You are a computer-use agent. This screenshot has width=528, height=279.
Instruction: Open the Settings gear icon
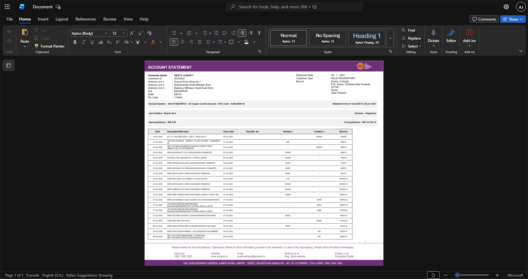(x=506, y=7)
